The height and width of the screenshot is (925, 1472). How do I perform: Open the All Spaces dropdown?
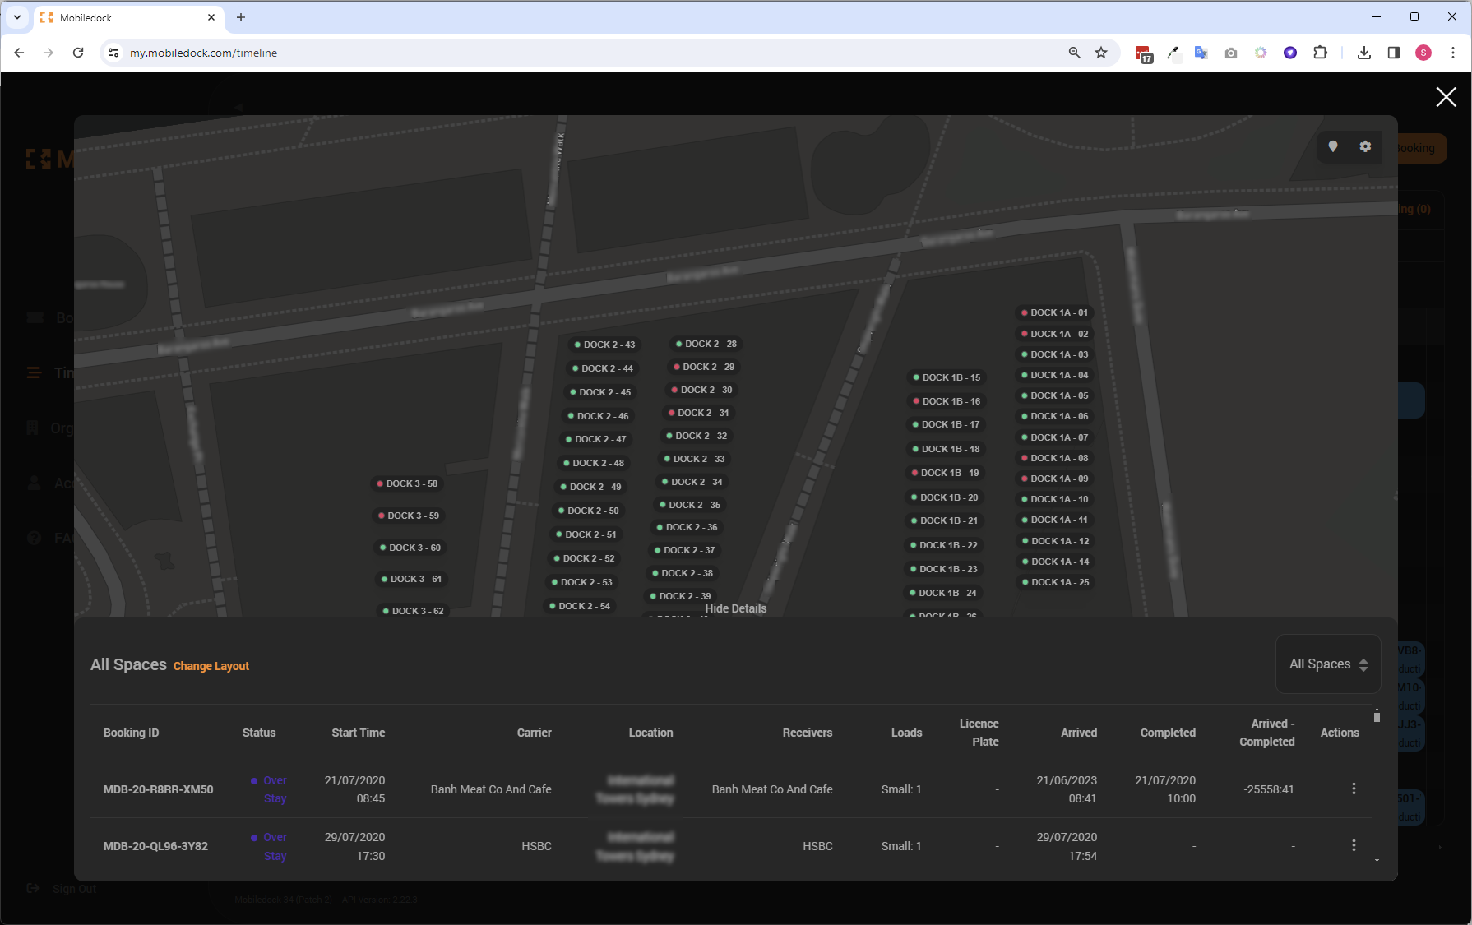click(x=1327, y=664)
